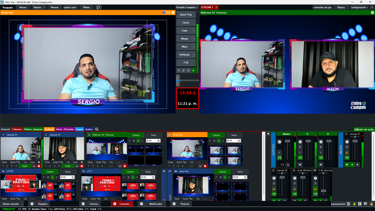The height and width of the screenshot is (211, 375).
Task: Open Pantalla Completa dropdown arrow
Action: pyautogui.click(x=198, y=7)
